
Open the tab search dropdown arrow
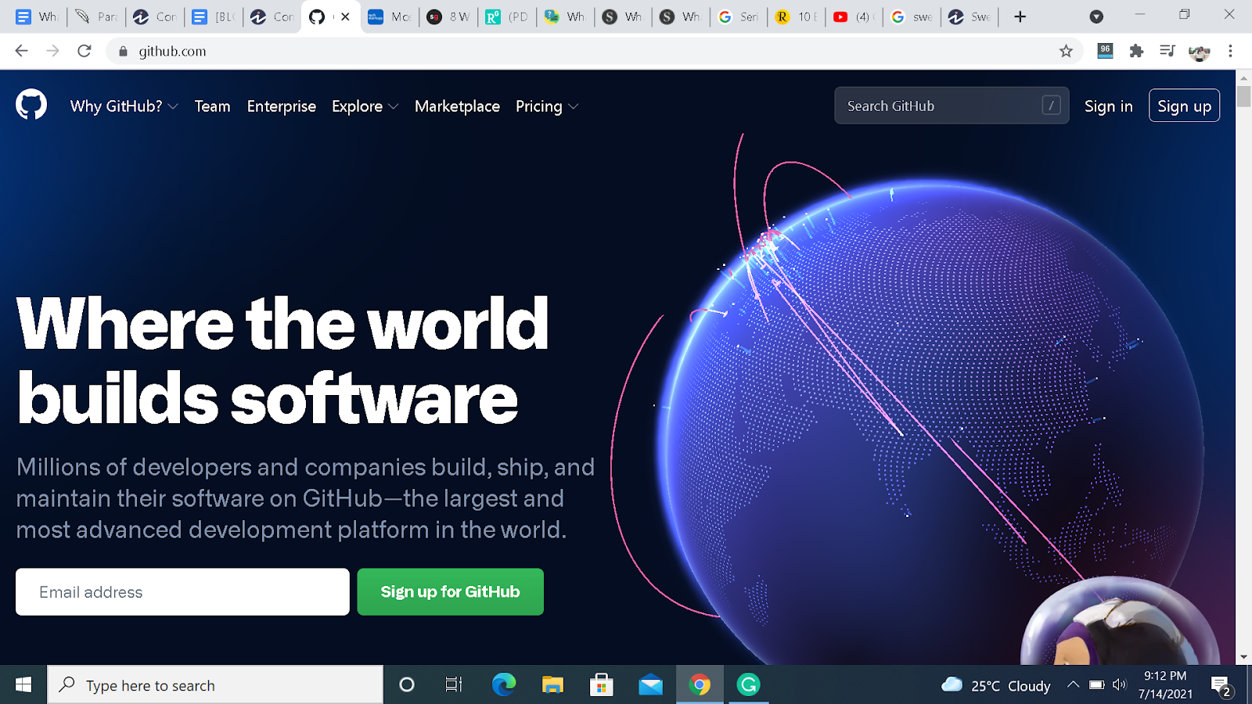pyautogui.click(x=1096, y=16)
